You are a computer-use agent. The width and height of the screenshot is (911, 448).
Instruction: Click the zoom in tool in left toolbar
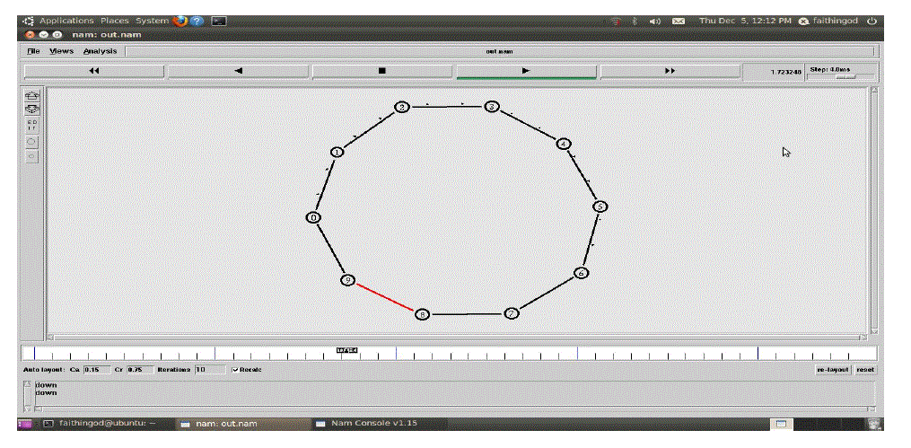(32, 95)
